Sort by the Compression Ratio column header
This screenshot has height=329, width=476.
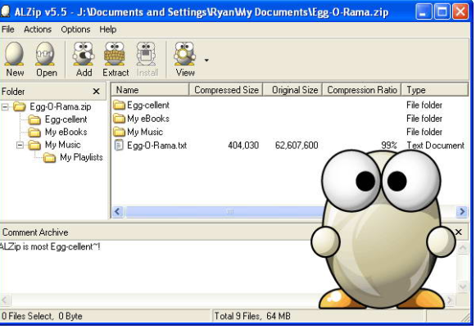coord(362,90)
